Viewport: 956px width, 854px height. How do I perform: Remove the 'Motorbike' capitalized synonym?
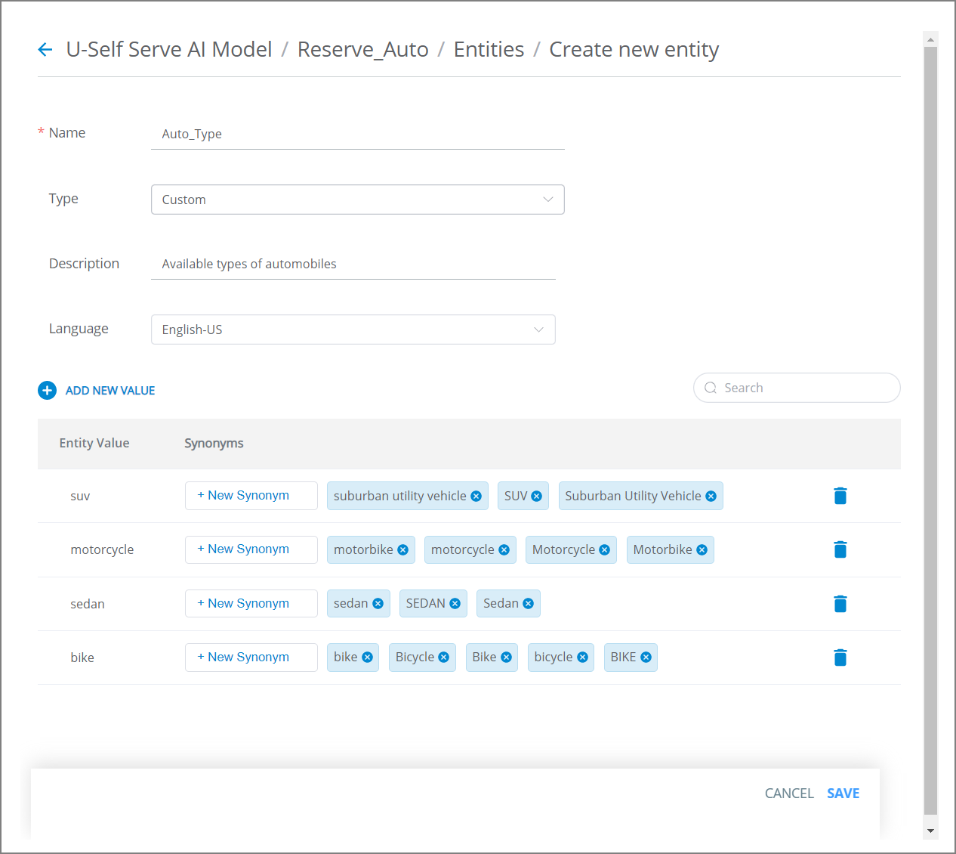tap(702, 550)
